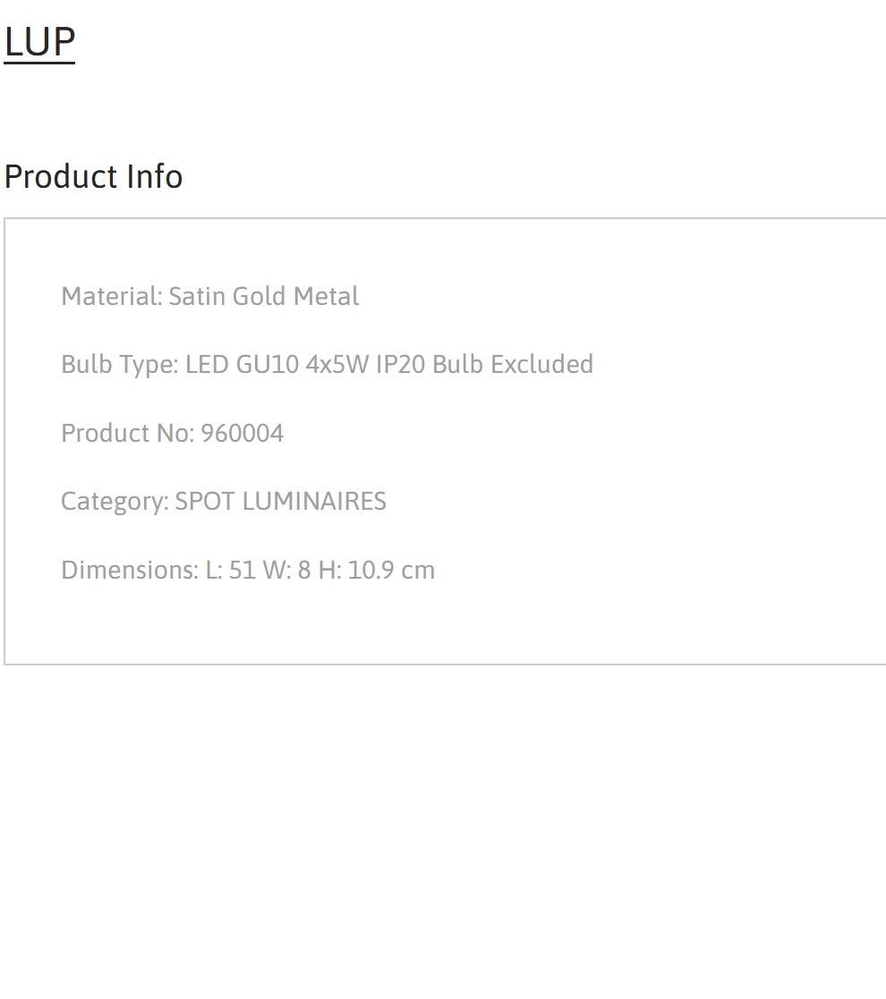886x999 pixels.
Task: Select product number 960004
Action: [x=243, y=433]
